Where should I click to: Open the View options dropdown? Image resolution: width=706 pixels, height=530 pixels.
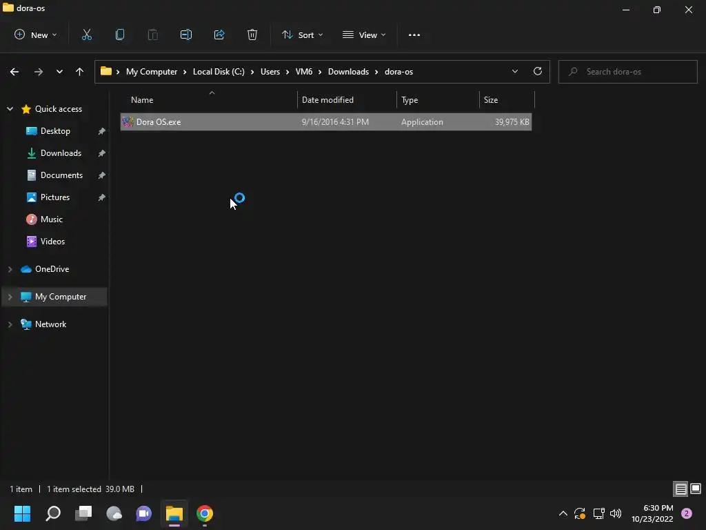click(364, 35)
